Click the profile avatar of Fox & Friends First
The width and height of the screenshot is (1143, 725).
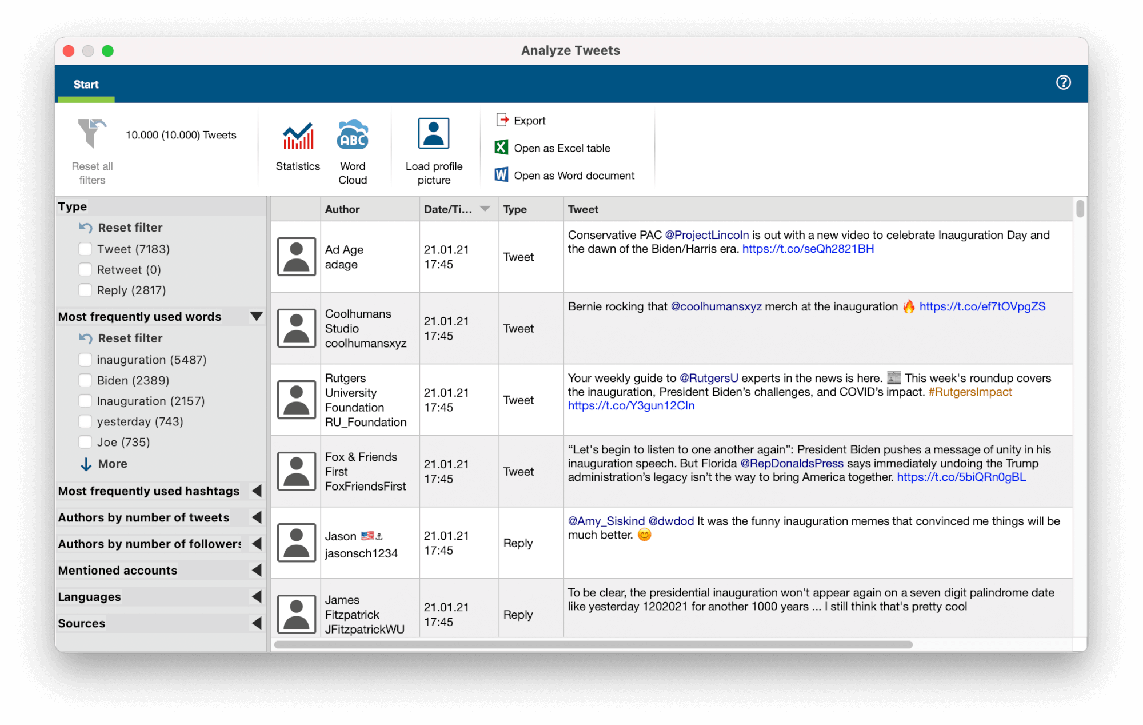point(296,471)
